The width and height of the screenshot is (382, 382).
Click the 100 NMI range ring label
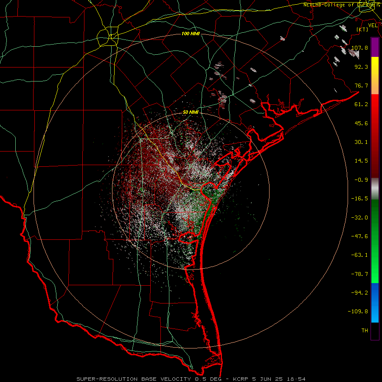(x=191, y=34)
